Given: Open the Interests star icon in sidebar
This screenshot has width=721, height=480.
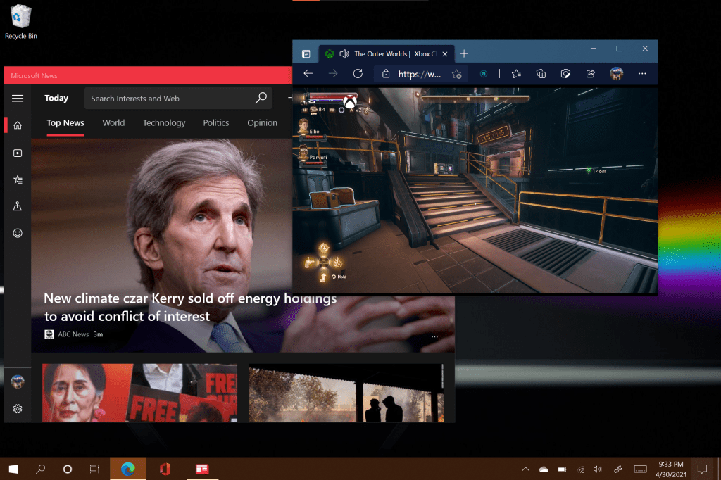Looking at the screenshot, I should tap(18, 179).
